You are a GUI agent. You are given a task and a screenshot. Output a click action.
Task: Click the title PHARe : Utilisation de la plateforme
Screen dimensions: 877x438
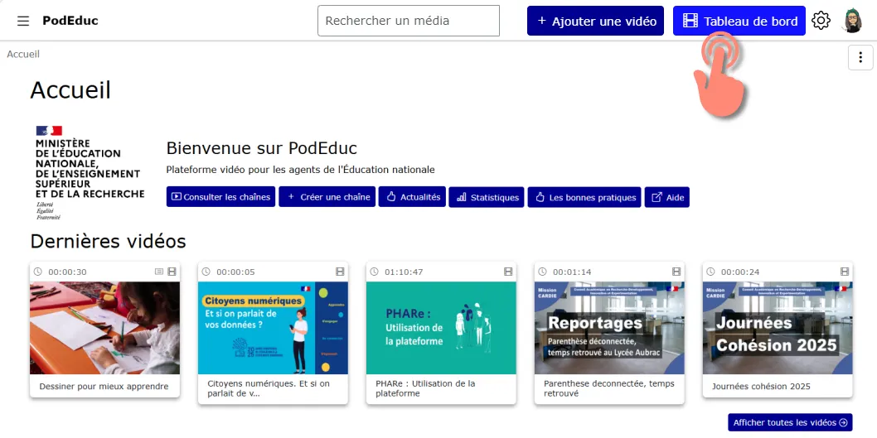[x=425, y=388]
